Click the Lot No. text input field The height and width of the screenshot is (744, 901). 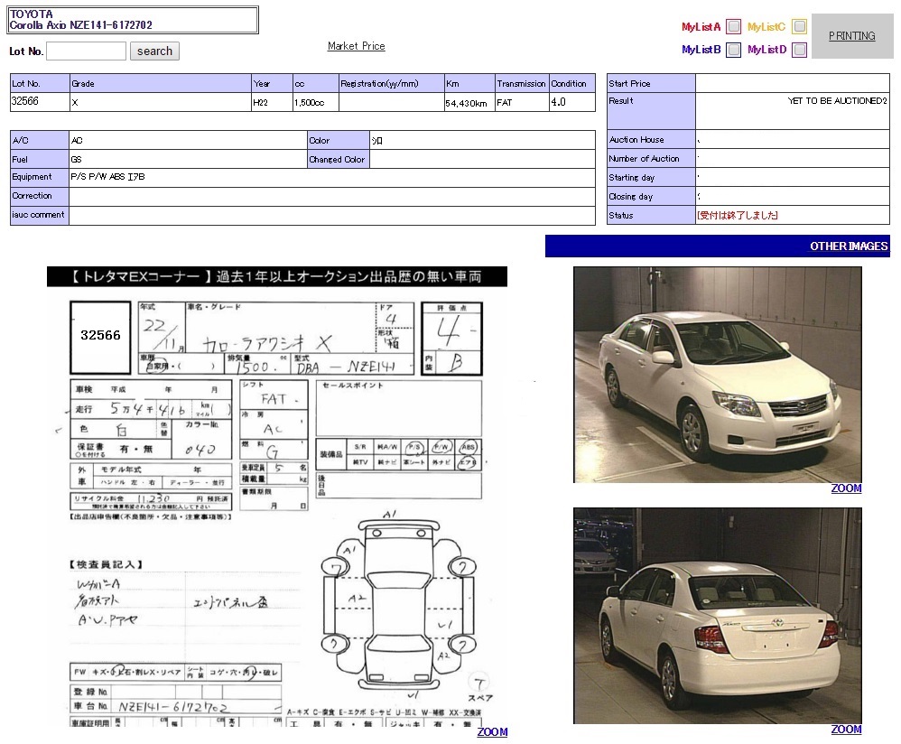click(86, 51)
